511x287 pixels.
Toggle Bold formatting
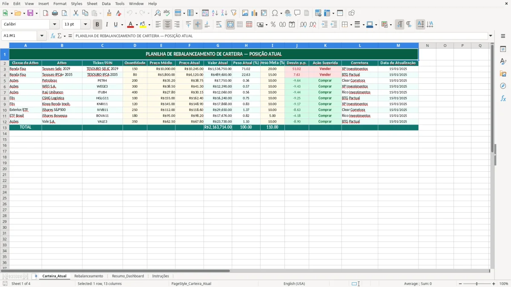(97, 25)
